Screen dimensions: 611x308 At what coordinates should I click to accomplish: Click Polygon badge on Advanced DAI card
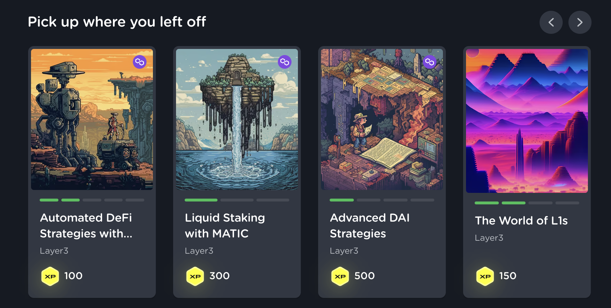(x=430, y=62)
